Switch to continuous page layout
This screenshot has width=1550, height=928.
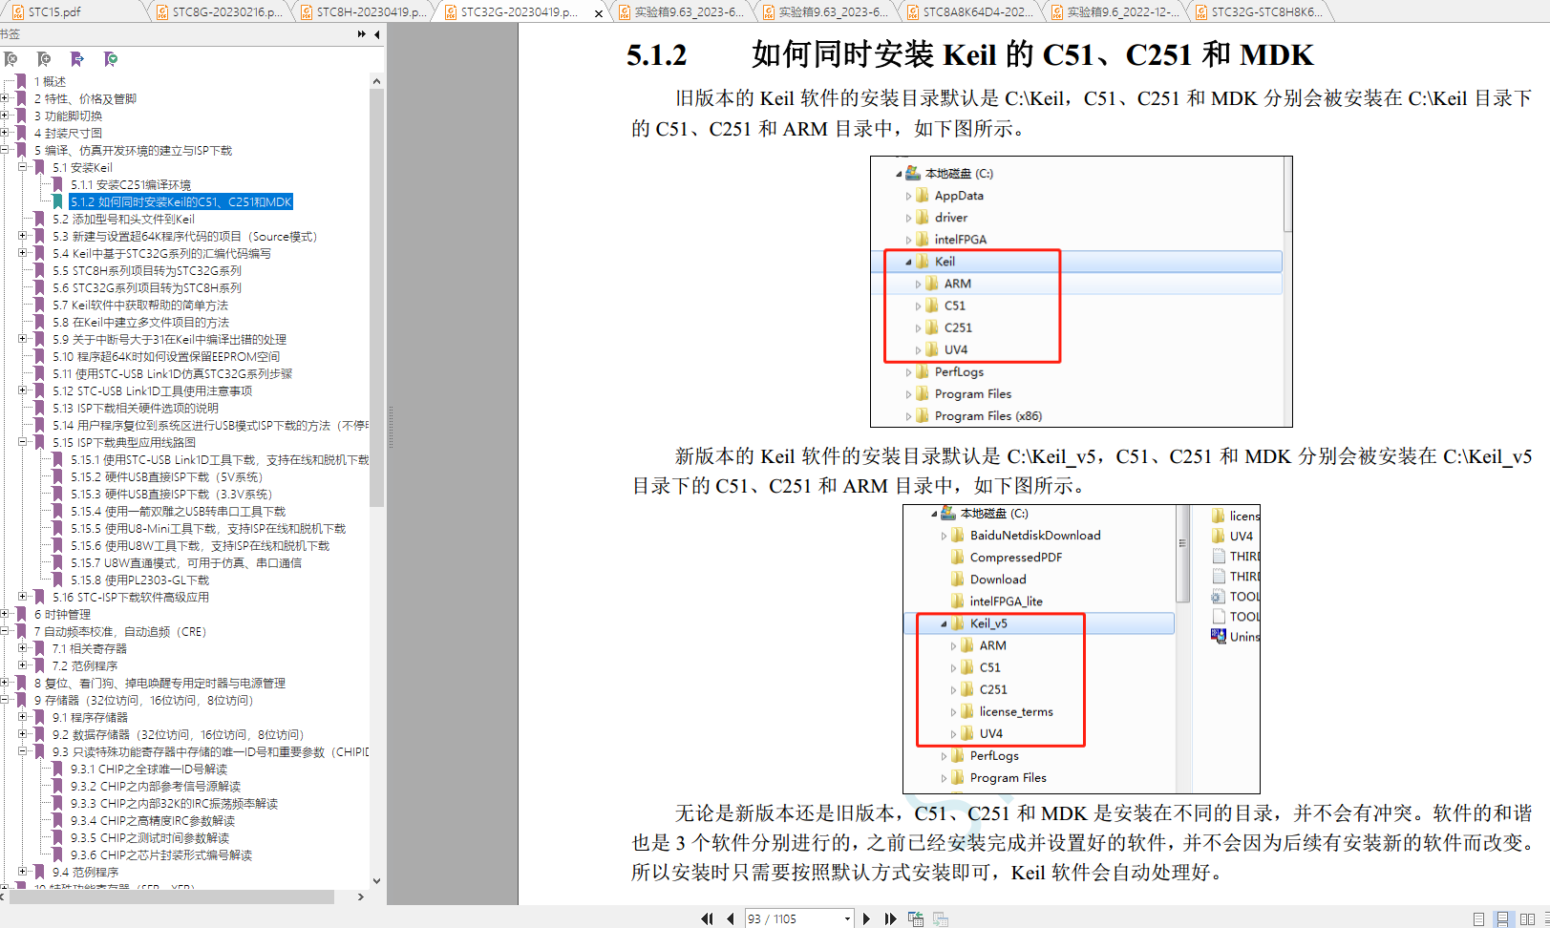click(1502, 918)
